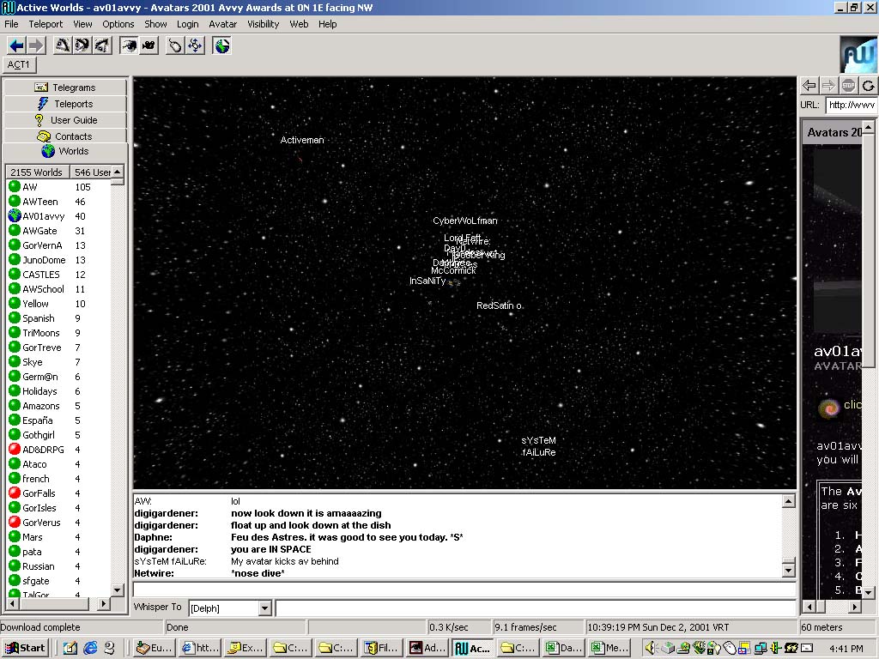The width and height of the screenshot is (879, 659).
Task: Click the four-arrow avatar movement icon
Action: tap(195, 45)
